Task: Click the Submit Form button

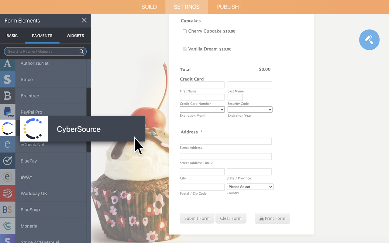Action: click(x=197, y=218)
